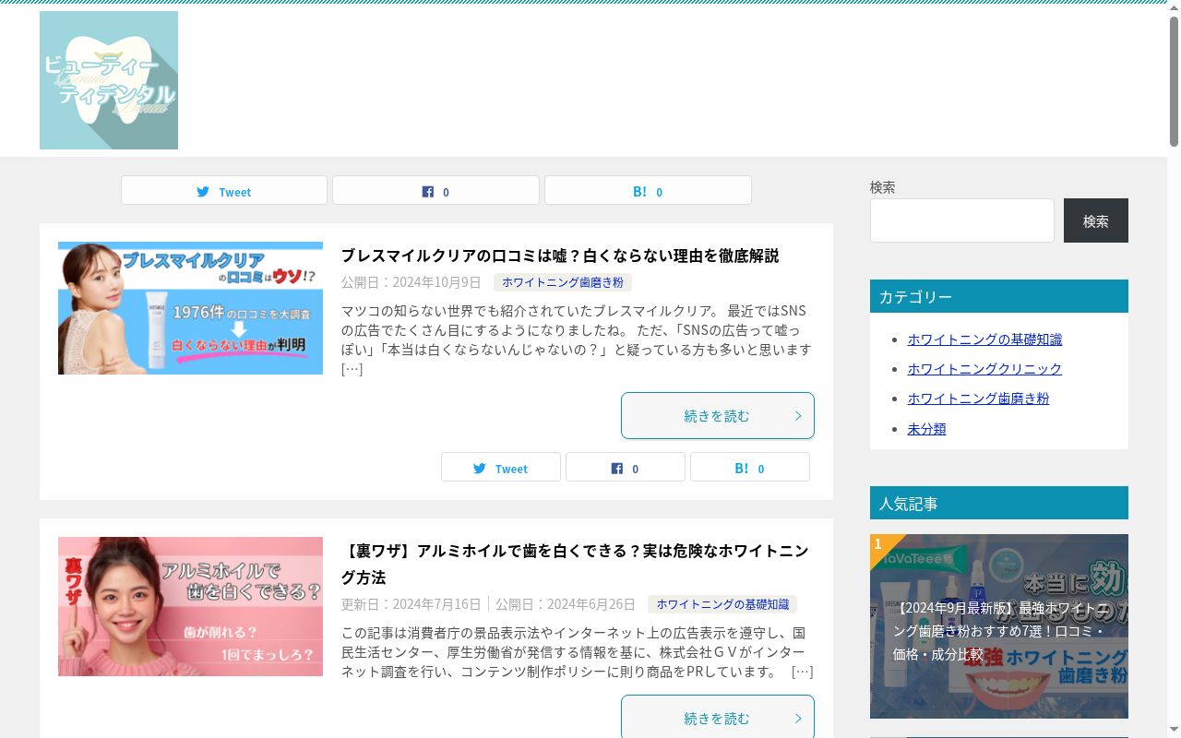This screenshot has width=1181, height=738.
Task: Open article title ブレスマイルクリアの口コミは嘘？
Action: click(560, 256)
